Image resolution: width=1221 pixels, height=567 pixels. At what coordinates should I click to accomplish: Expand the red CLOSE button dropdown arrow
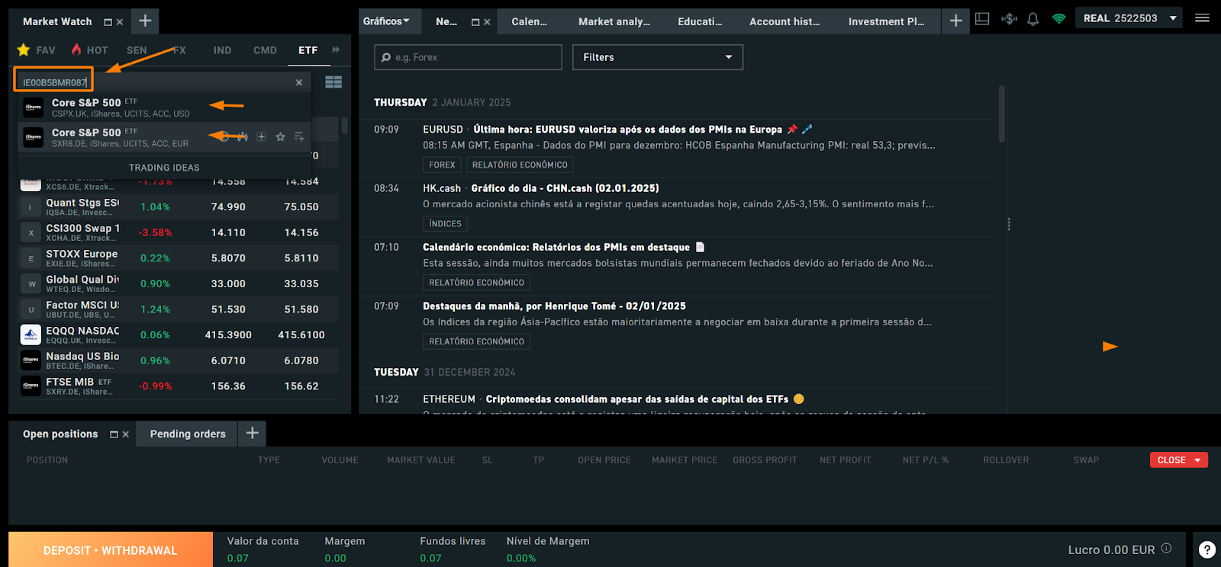[1198, 460]
